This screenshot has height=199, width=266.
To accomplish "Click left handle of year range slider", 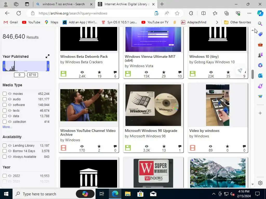I will 4,66.
